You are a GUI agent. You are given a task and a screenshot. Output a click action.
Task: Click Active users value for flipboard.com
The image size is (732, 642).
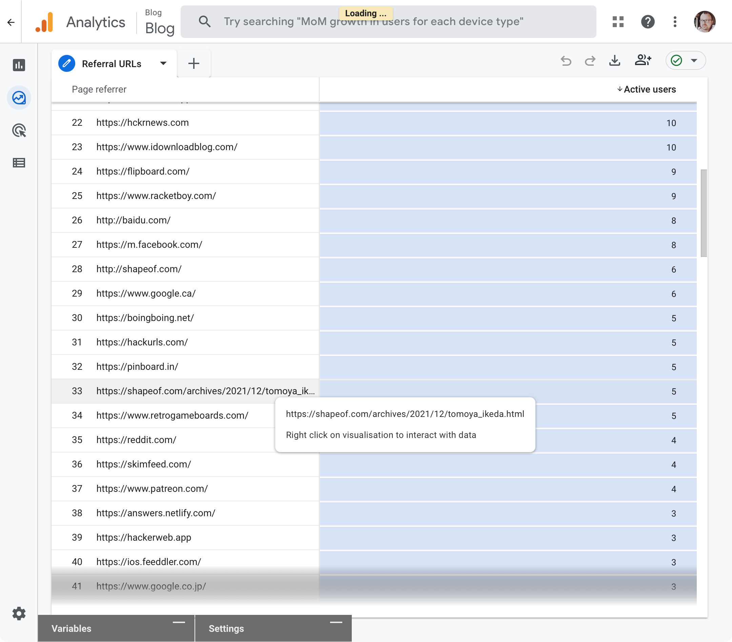pos(673,172)
